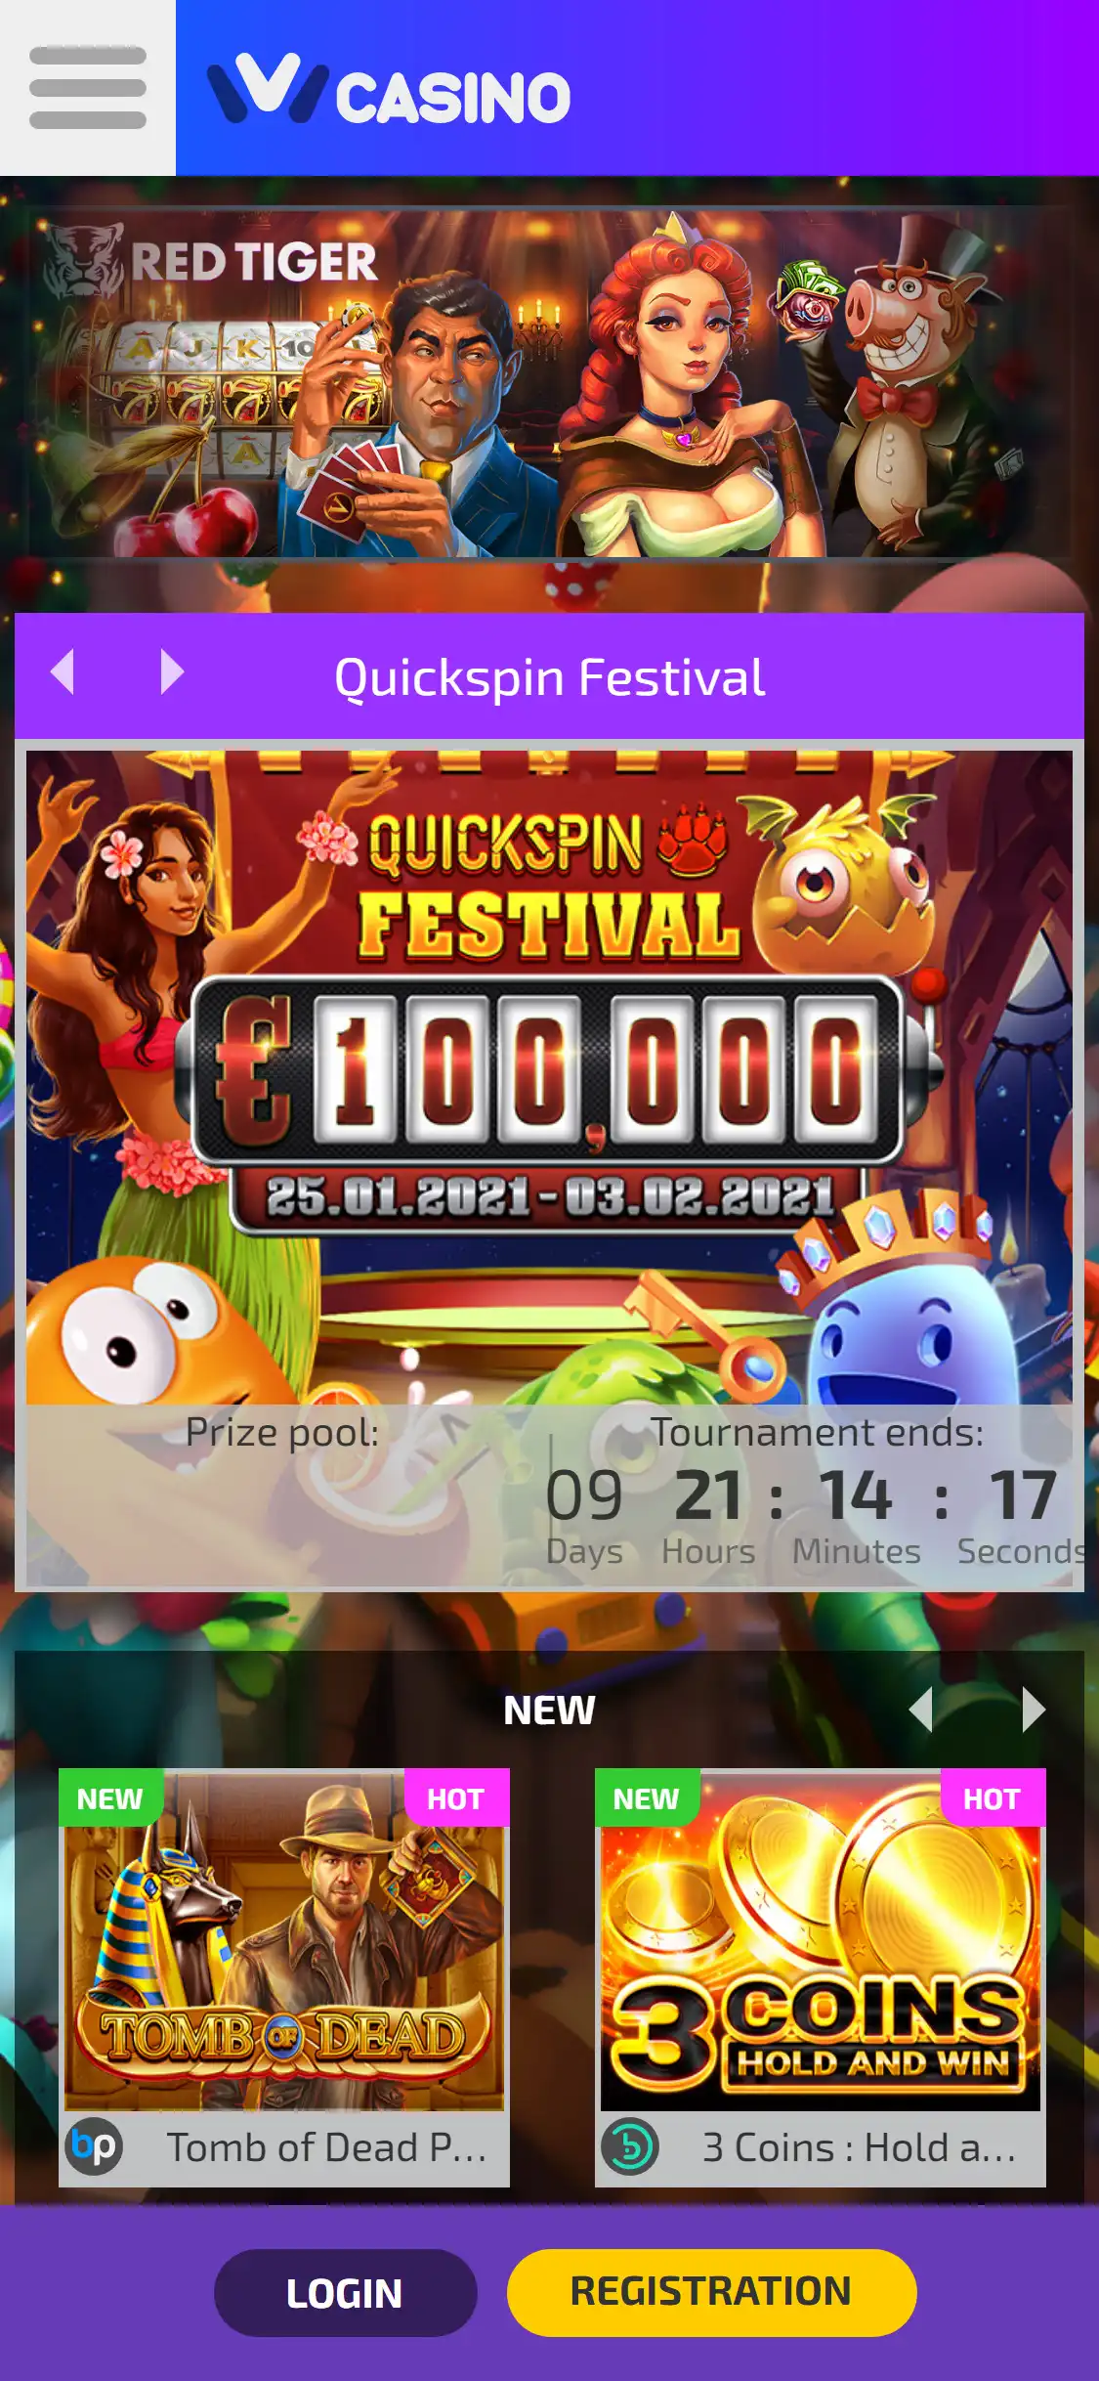Image resolution: width=1099 pixels, height=2381 pixels.
Task: Click the green 3 Coins provider icon
Action: tap(630, 2147)
